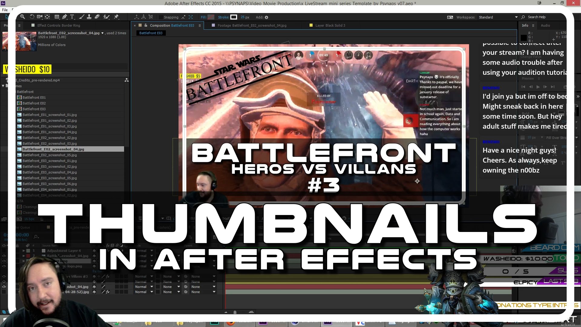Enable the Snapping checkbox

point(161,17)
